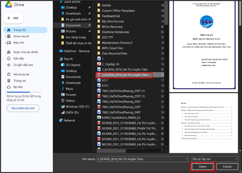Open Trang chủ home in Drive sidebar
The image size is (242, 173).
[x=25, y=30]
